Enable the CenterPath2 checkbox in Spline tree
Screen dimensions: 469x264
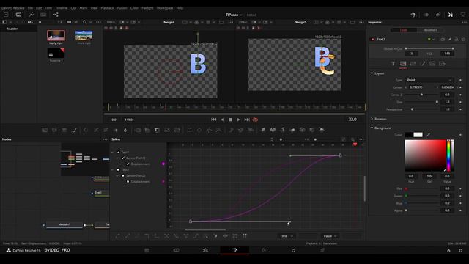(123, 176)
